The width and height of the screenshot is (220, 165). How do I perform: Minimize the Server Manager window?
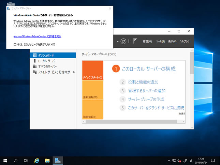169,31
